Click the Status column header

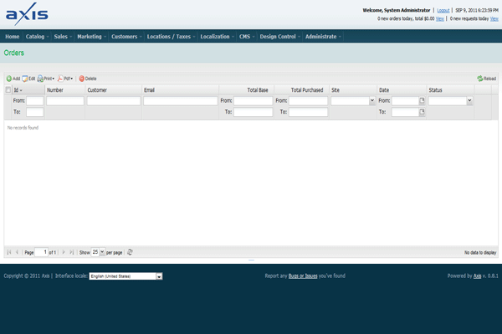(450, 90)
